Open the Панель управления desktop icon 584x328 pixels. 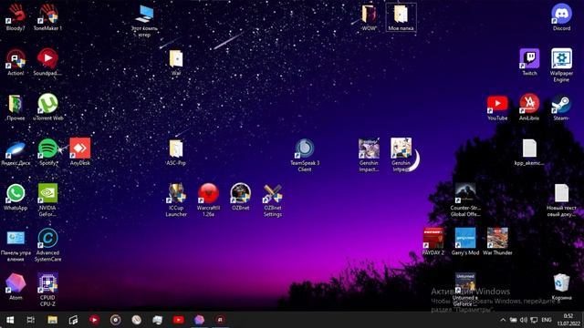pos(16,245)
